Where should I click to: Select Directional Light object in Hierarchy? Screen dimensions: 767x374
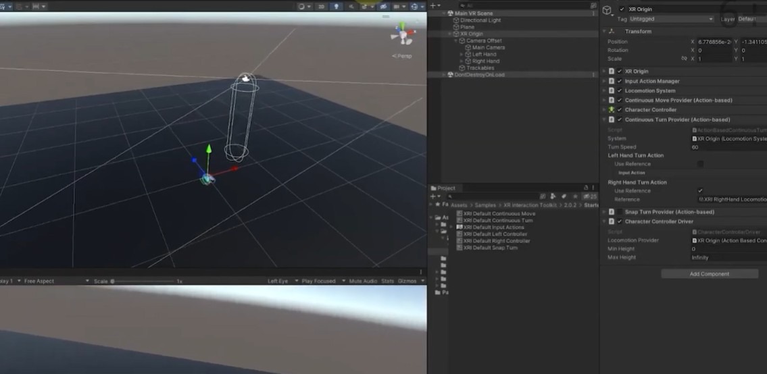pyautogui.click(x=480, y=20)
